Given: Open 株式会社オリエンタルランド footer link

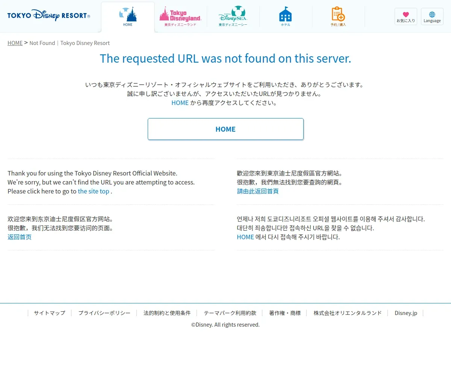Looking at the screenshot, I should pos(348,313).
